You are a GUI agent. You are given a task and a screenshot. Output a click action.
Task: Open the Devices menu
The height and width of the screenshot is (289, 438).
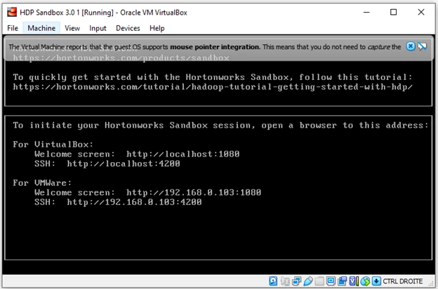128,28
